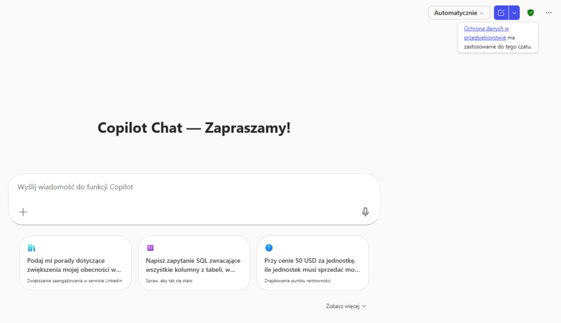Open more options via the ellipsis icon
561x323 pixels.
(x=548, y=12)
